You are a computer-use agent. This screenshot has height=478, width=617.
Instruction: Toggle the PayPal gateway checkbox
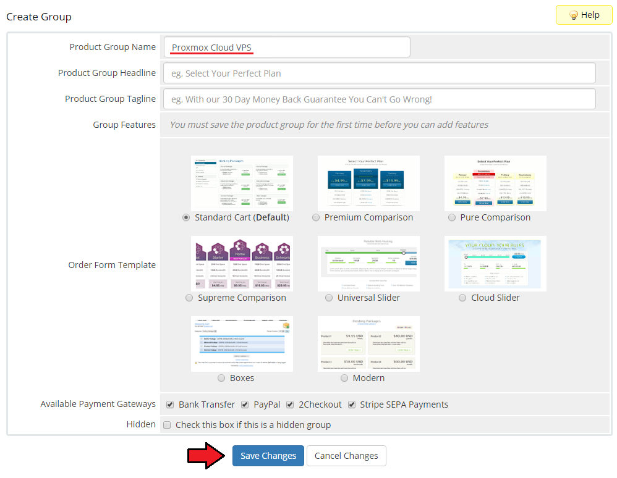coord(245,405)
